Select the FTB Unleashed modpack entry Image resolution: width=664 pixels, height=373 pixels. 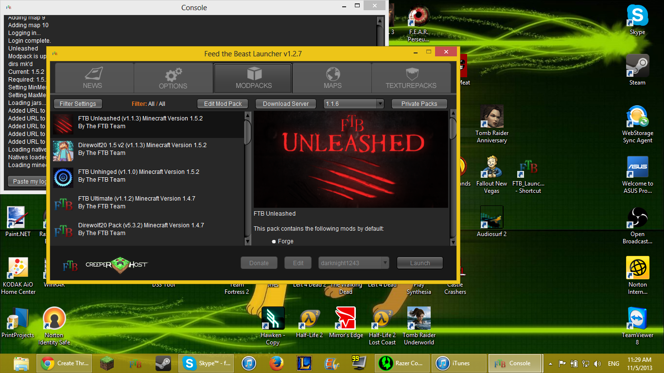(148, 124)
